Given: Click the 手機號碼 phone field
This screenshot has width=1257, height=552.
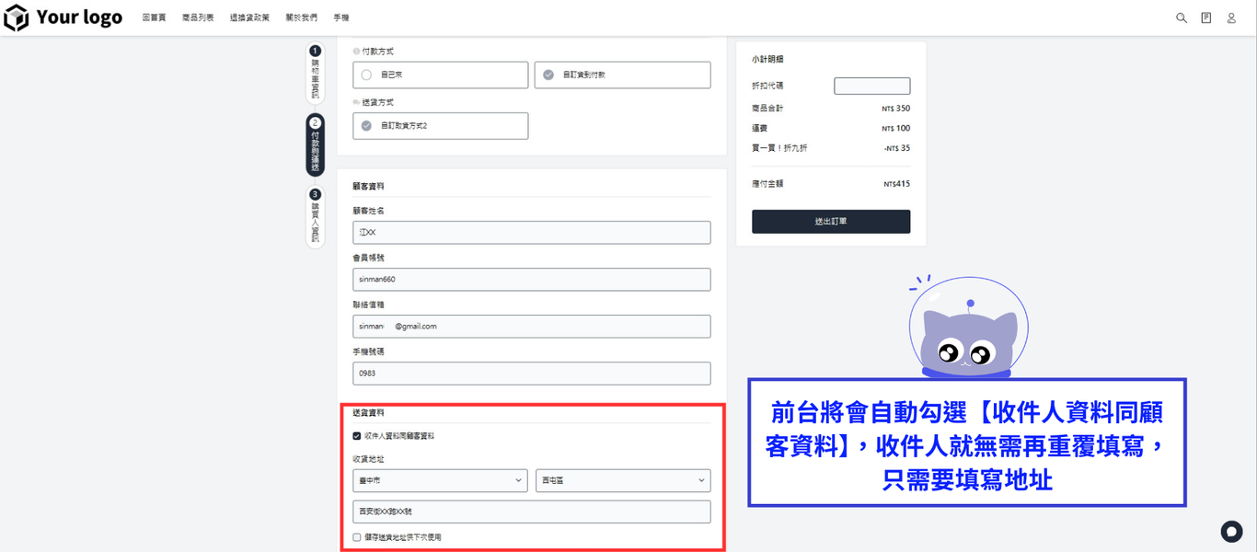Looking at the screenshot, I should [532, 374].
